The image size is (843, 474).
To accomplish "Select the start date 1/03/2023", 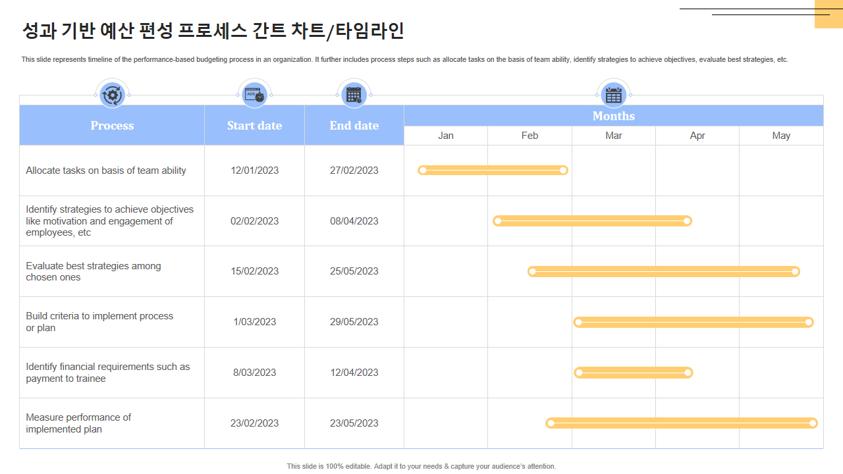I will (254, 322).
